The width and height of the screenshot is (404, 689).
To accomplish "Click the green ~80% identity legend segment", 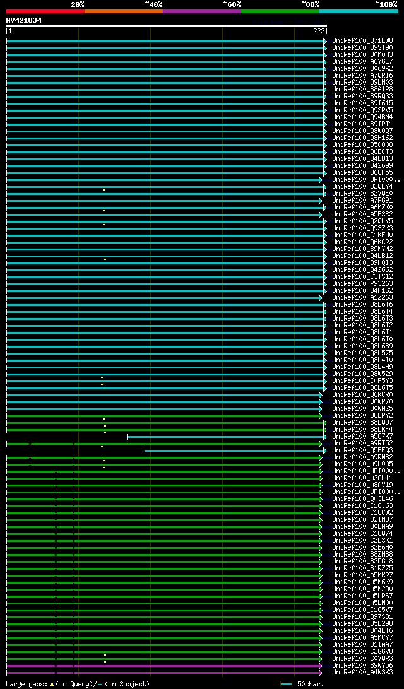I will tap(280, 11).
